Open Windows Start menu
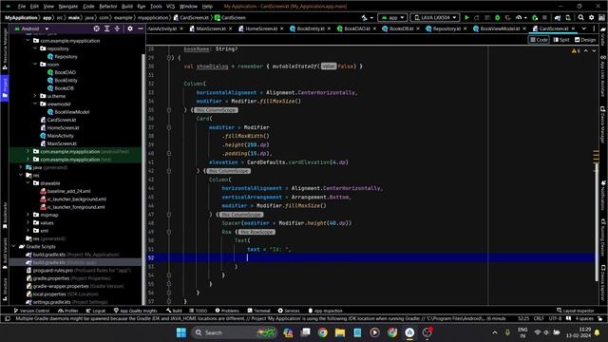Viewport: 608px width, 342px height. [181, 332]
